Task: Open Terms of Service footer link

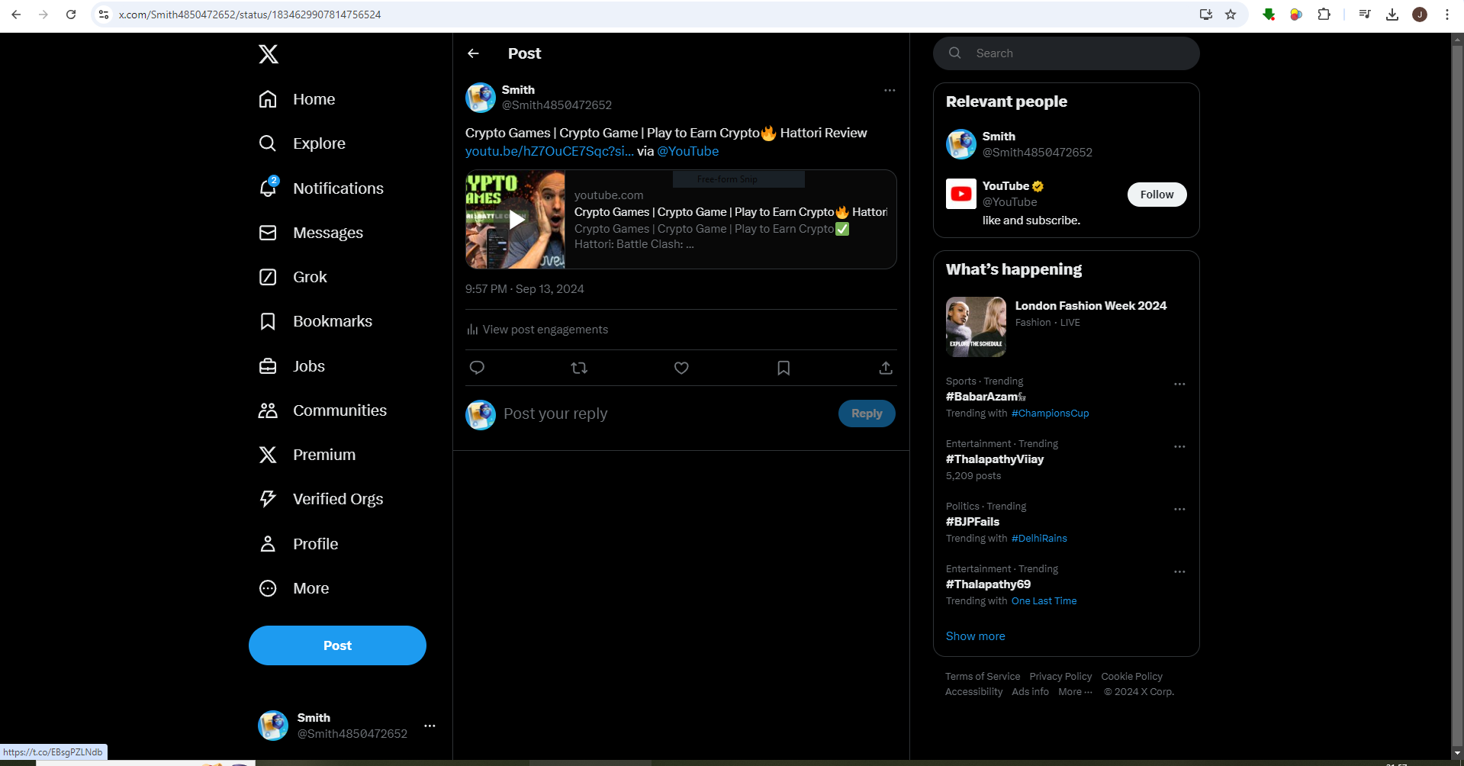Action: 983,677
